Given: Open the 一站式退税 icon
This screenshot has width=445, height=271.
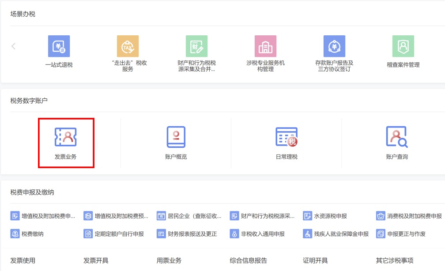Looking at the screenshot, I should point(59,47).
